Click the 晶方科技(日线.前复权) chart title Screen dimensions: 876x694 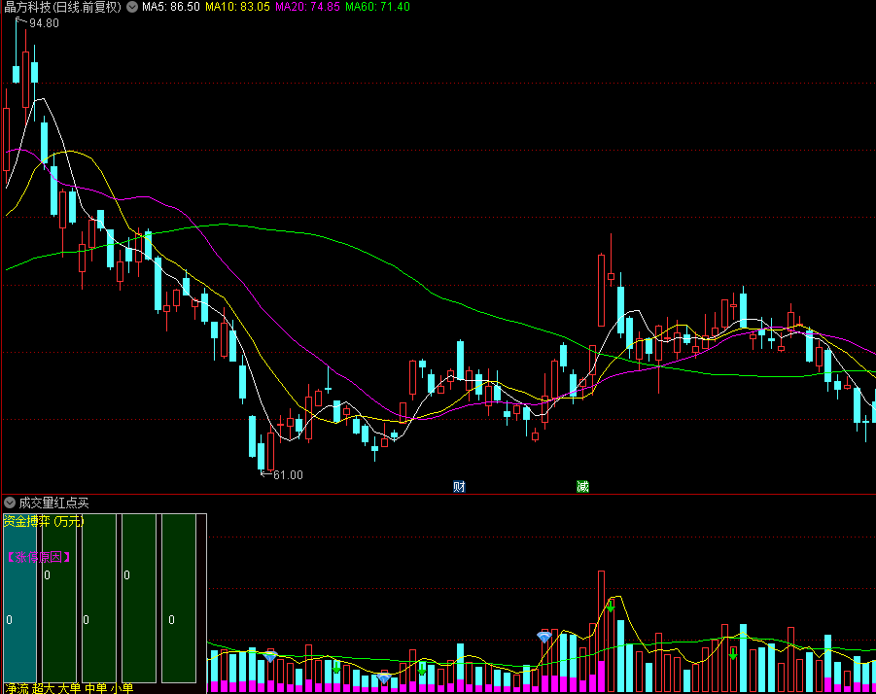[x=62, y=7]
